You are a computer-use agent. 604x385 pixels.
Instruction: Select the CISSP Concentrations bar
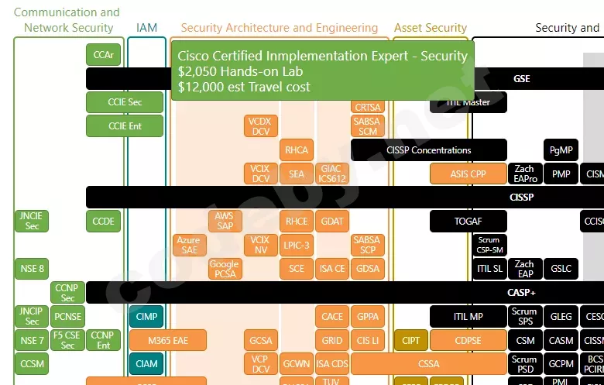point(429,150)
